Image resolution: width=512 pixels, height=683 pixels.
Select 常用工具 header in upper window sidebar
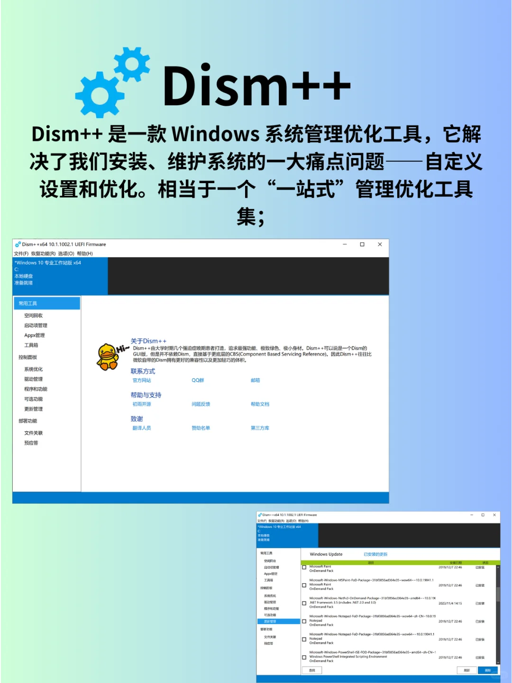(46, 303)
